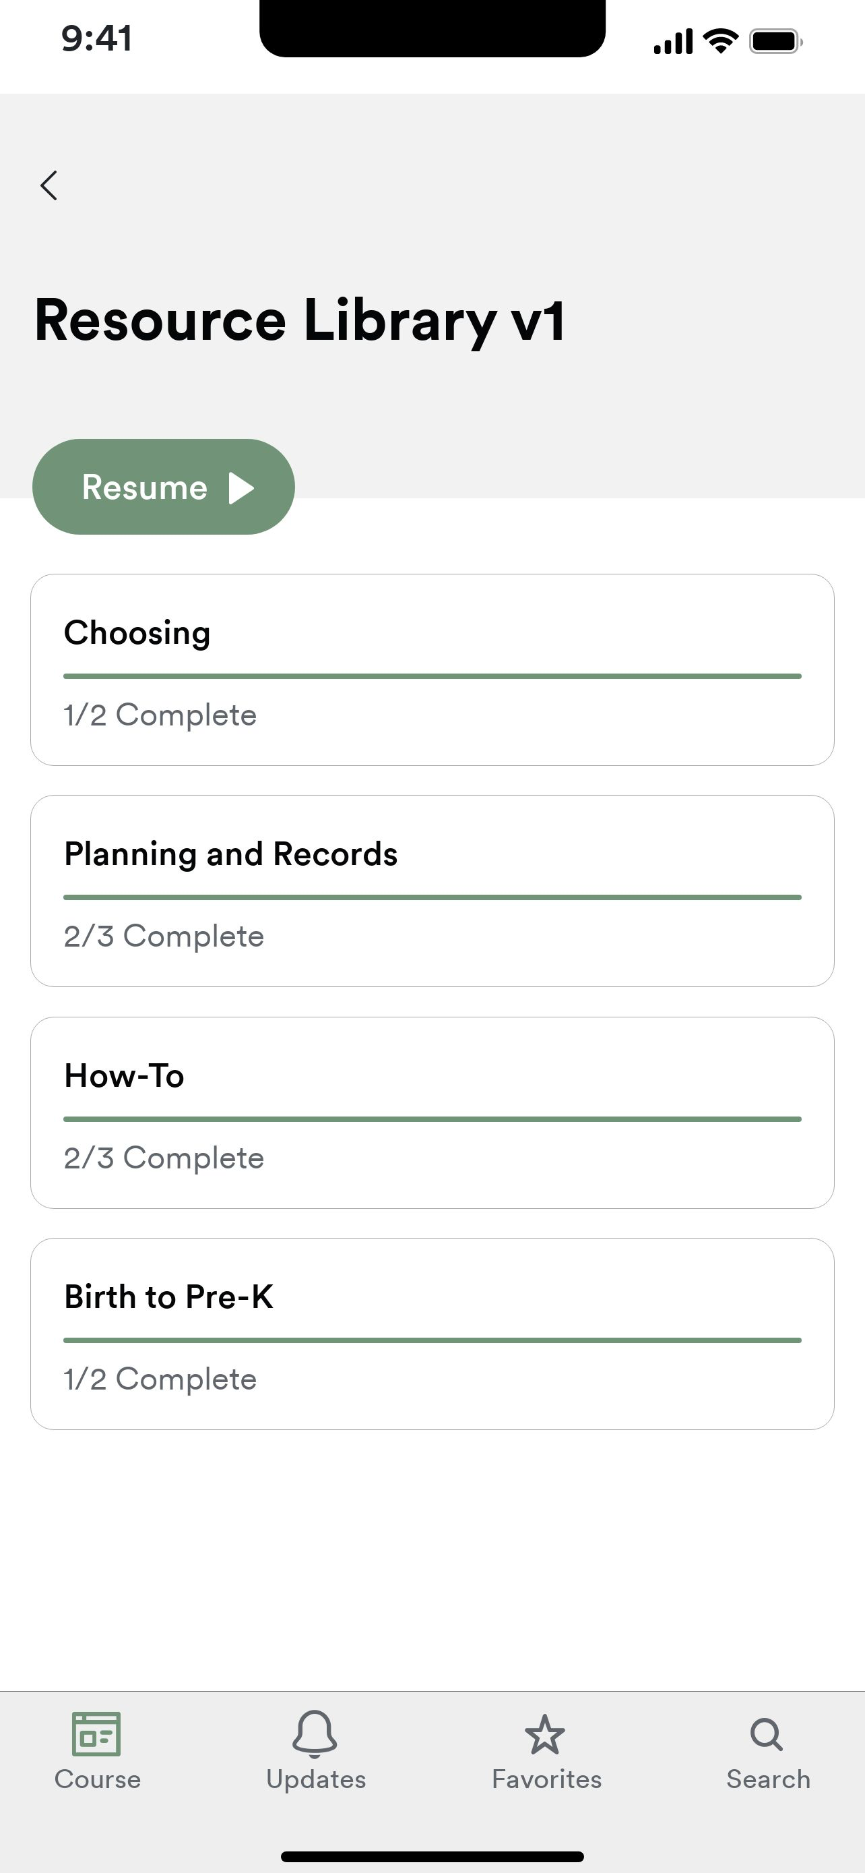
Task: Tap the battery status icon
Action: point(776,41)
